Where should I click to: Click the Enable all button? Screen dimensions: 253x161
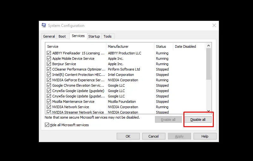click(x=168, y=120)
